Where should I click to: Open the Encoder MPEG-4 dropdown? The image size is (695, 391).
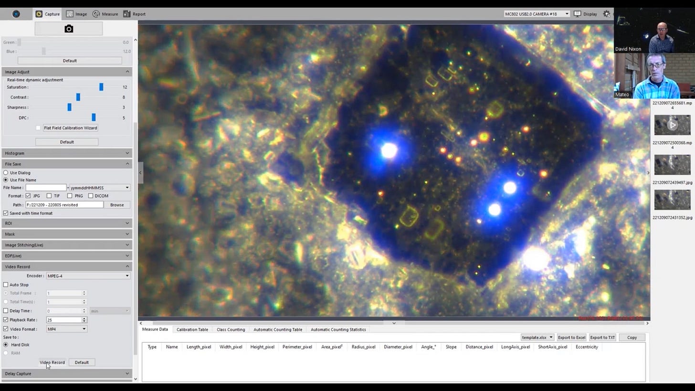tap(88, 276)
